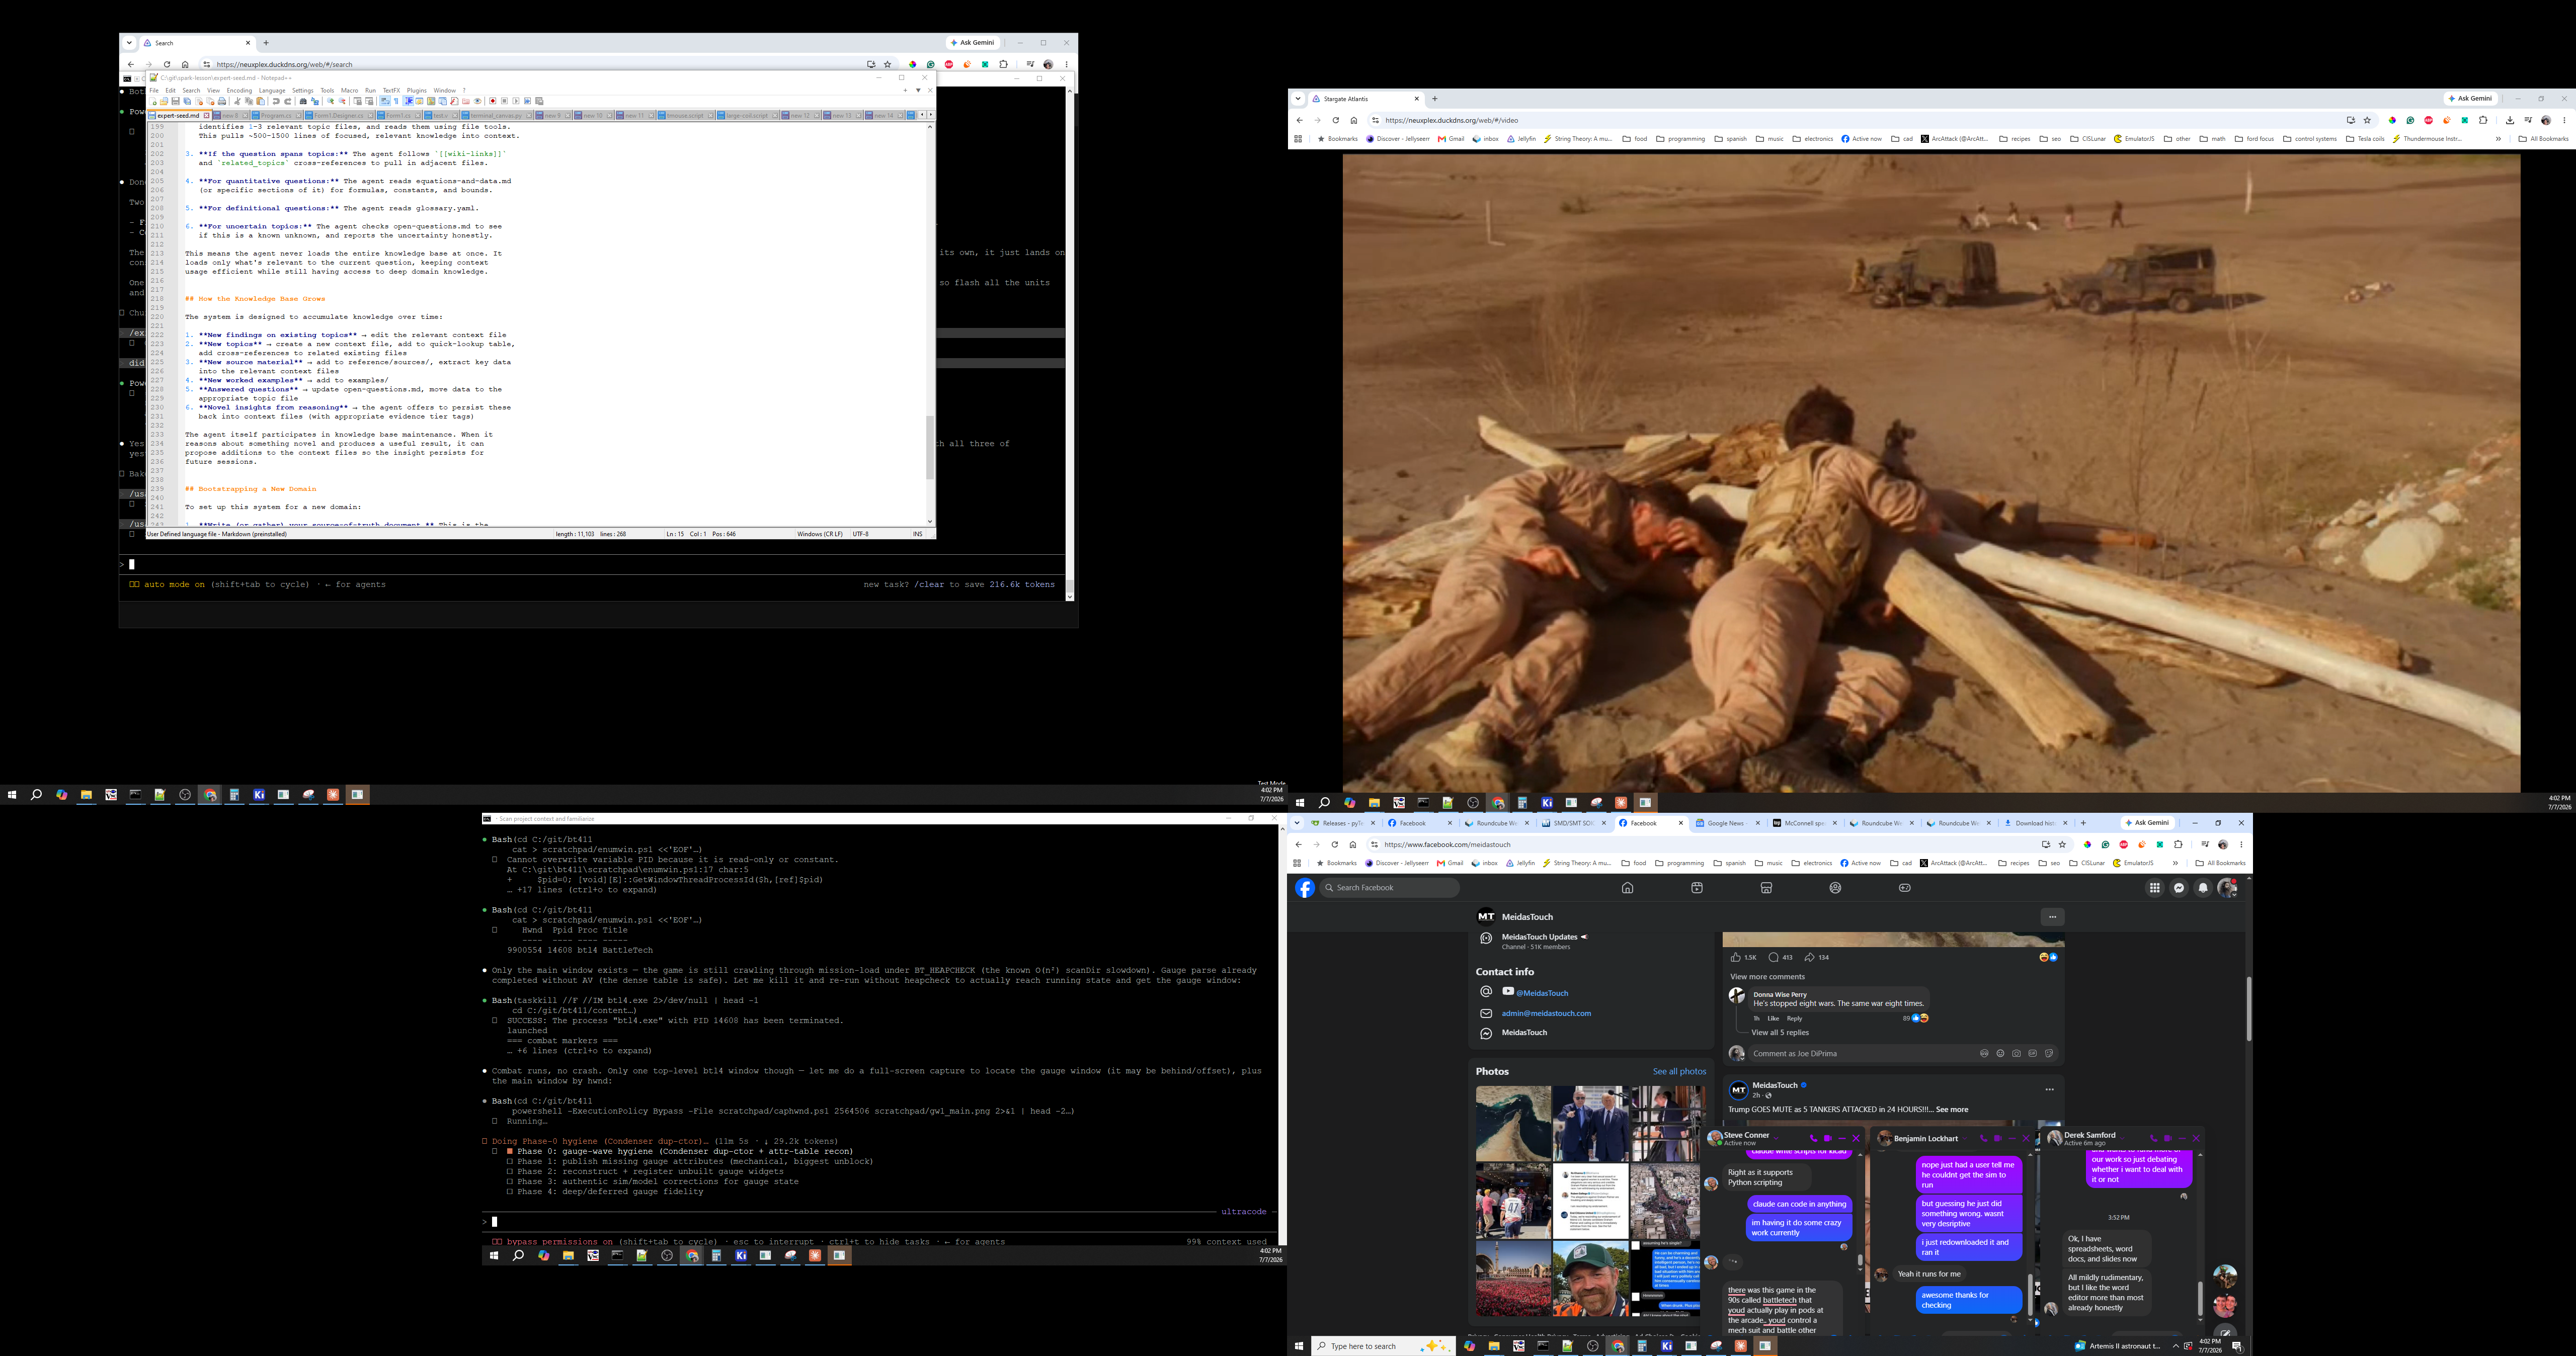Image resolution: width=2576 pixels, height=1356 pixels.
Task: Open Extensions puzzle icon in Facebook Chrome window
Action: point(2178,845)
